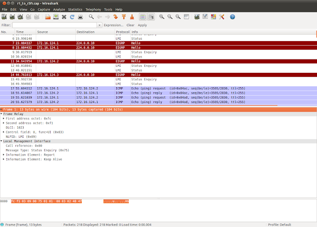This screenshot has width=317, height=227.
Task: Edit display filters from toolbar
Action: tap(205, 17)
